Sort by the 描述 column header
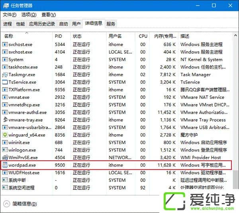 [x=205, y=36]
